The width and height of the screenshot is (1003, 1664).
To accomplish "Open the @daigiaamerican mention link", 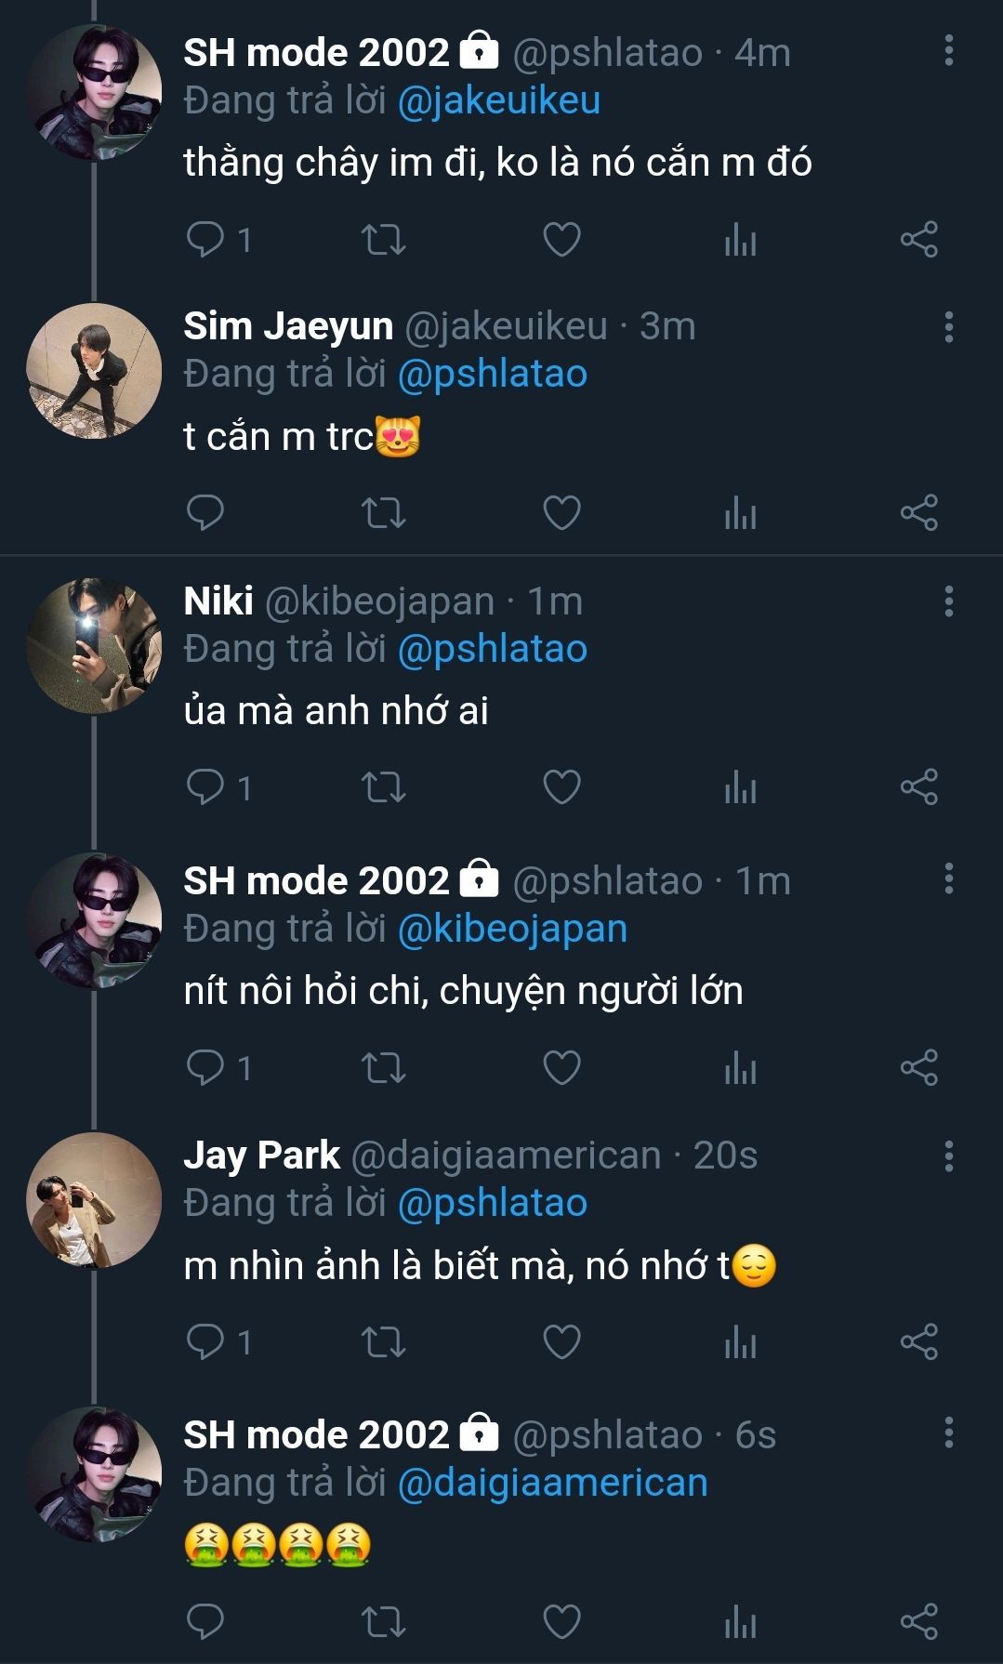I will pos(552,1483).
